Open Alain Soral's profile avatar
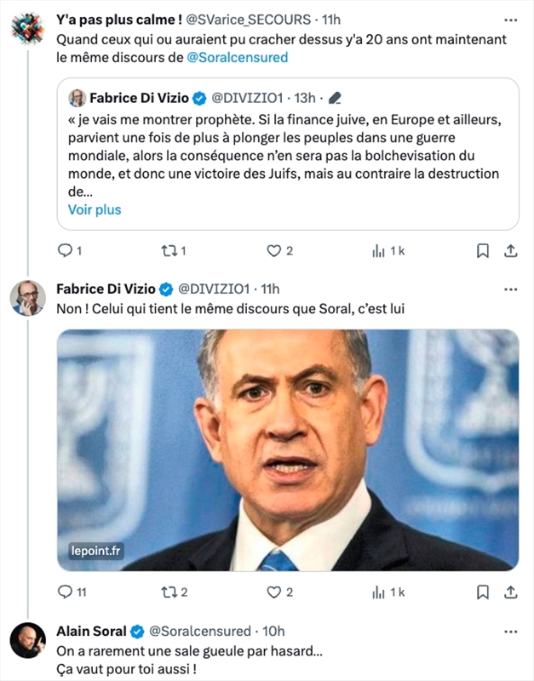The width and height of the screenshot is (534, 681). (27, 640)
